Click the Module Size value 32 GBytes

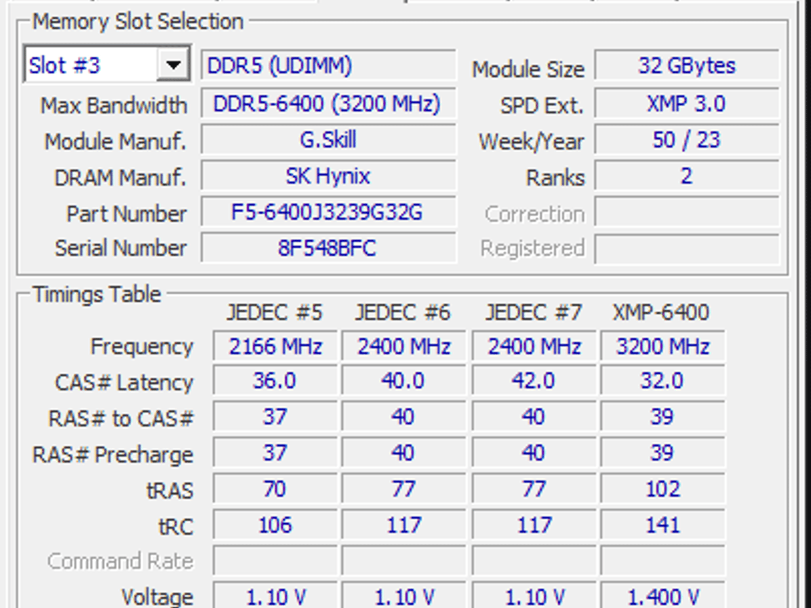[x=687, y=65]
